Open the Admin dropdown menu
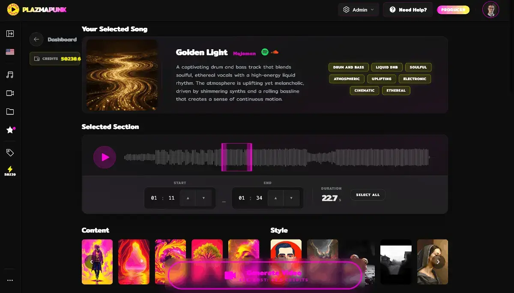 pos(359,9)
